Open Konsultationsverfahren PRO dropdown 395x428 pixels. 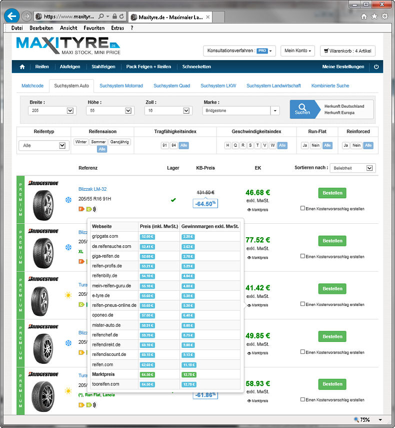click(x=239, y=51)
